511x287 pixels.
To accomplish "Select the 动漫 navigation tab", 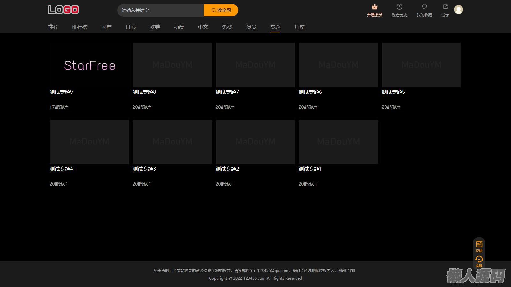I will click(x=179, y=27).
